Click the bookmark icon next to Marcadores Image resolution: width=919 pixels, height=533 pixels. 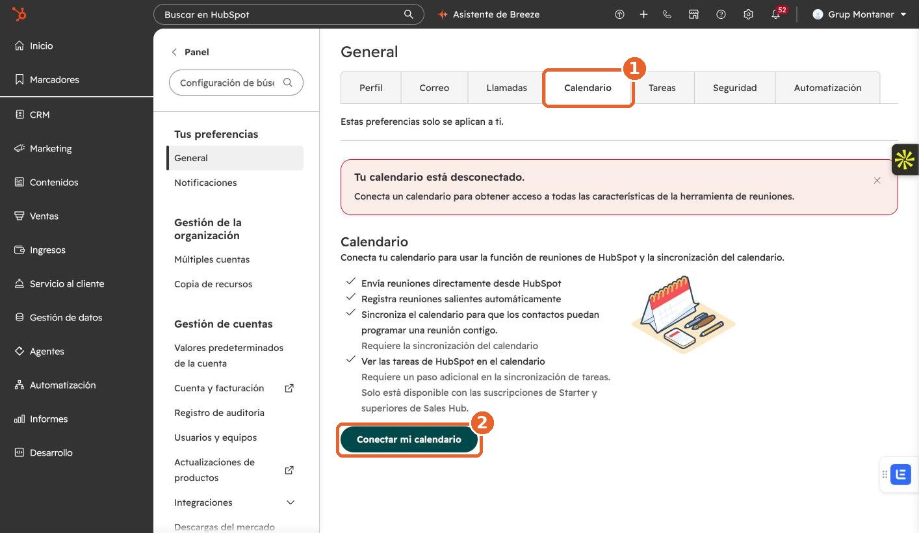19,79
